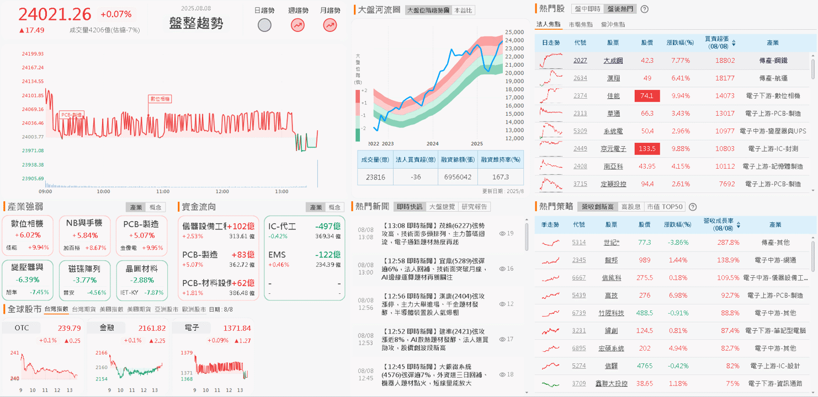Click eye view-count icon on 建準(2421) news
Image resolution: width=818 pixels, height=397 pixels.
point(502,339)
